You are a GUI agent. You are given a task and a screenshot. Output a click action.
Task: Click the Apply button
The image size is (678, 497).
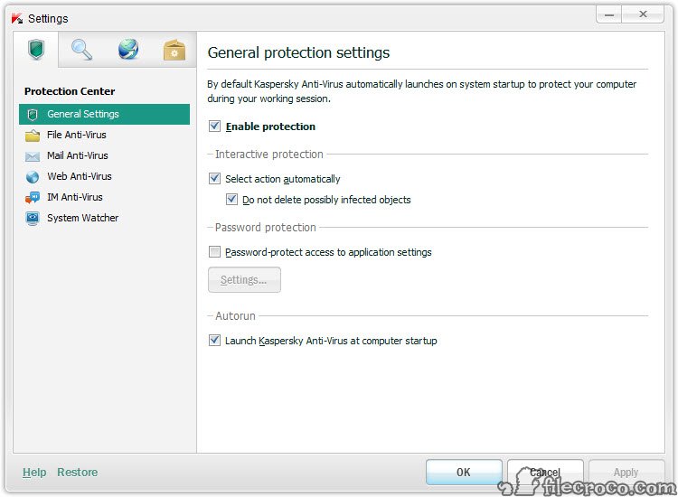coord(626,472)
